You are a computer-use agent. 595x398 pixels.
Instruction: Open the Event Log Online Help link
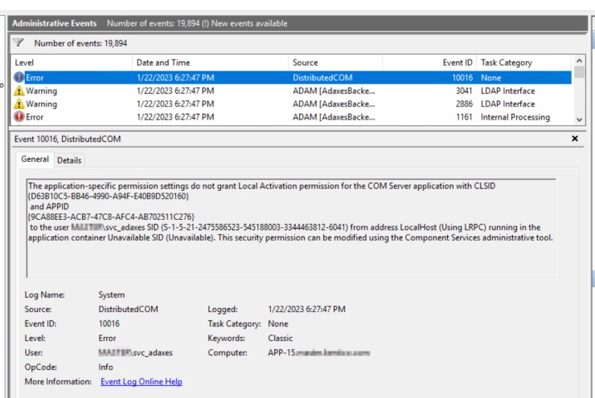tap(141, 381)
